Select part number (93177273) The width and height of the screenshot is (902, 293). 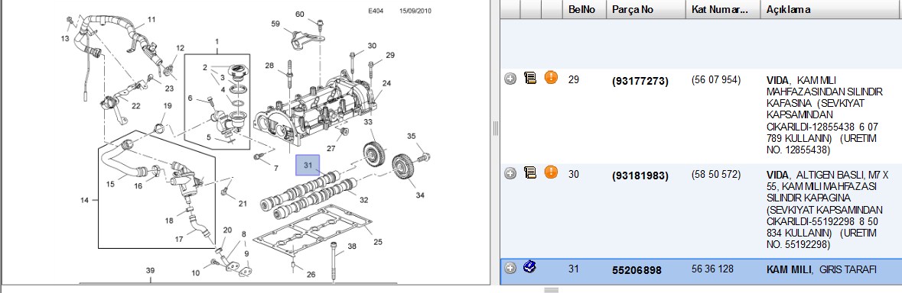tap(640, 82)
